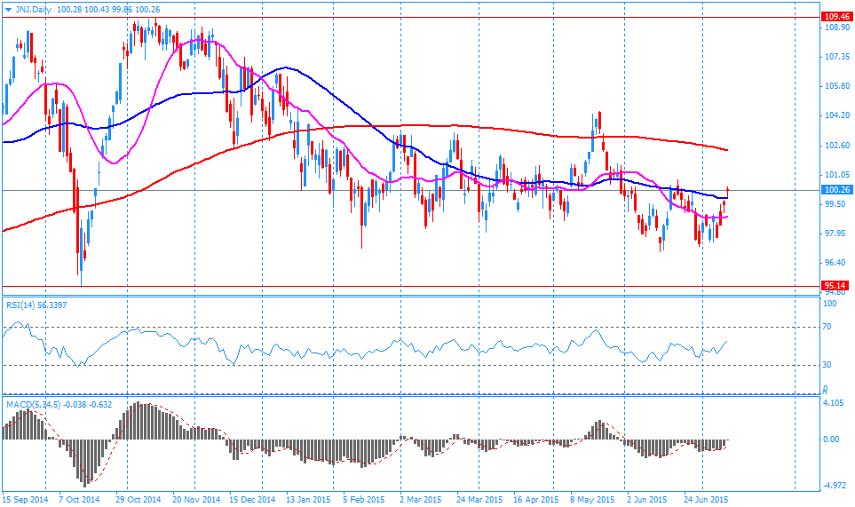Click the MACD scale value 4.105

(x=833, y=403)
